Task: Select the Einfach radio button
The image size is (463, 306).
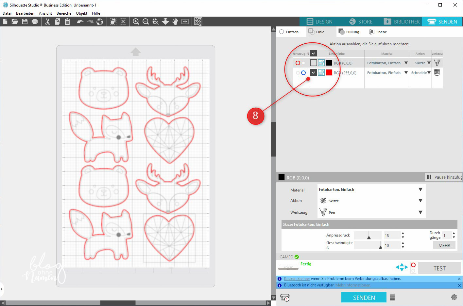Action: click(282, 32)
